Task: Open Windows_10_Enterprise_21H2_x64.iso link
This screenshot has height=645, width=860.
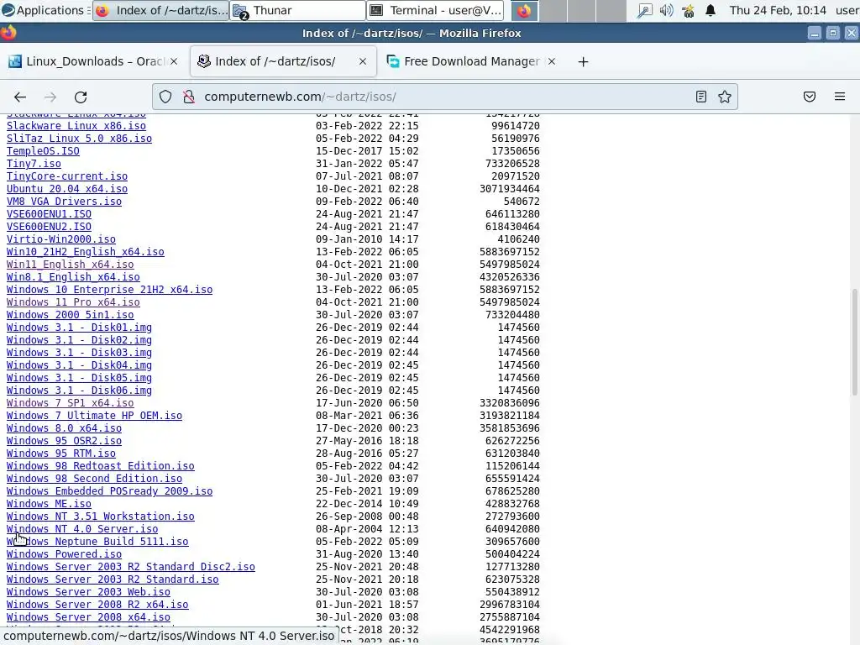Action: pos(109,290)
